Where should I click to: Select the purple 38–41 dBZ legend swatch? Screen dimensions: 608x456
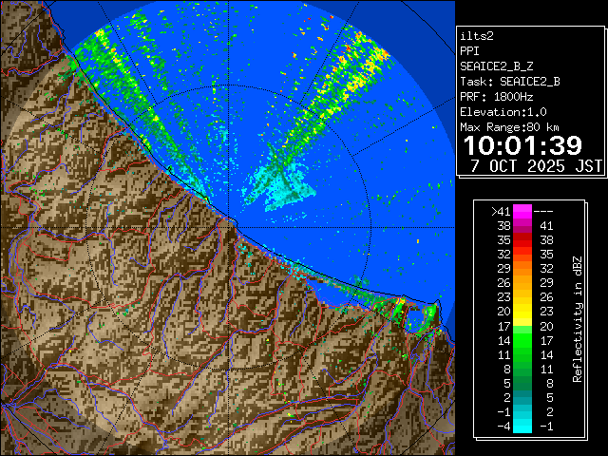524,226
